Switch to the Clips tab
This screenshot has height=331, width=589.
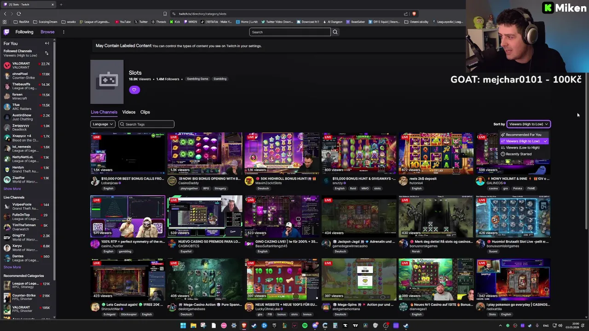point(145,112)
